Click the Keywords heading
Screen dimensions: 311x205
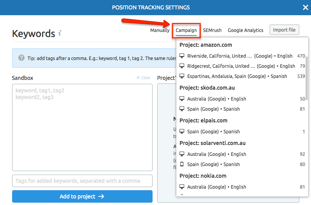[34, 34]
